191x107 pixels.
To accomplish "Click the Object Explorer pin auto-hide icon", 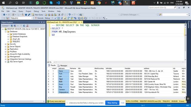I will coord(41,22).
